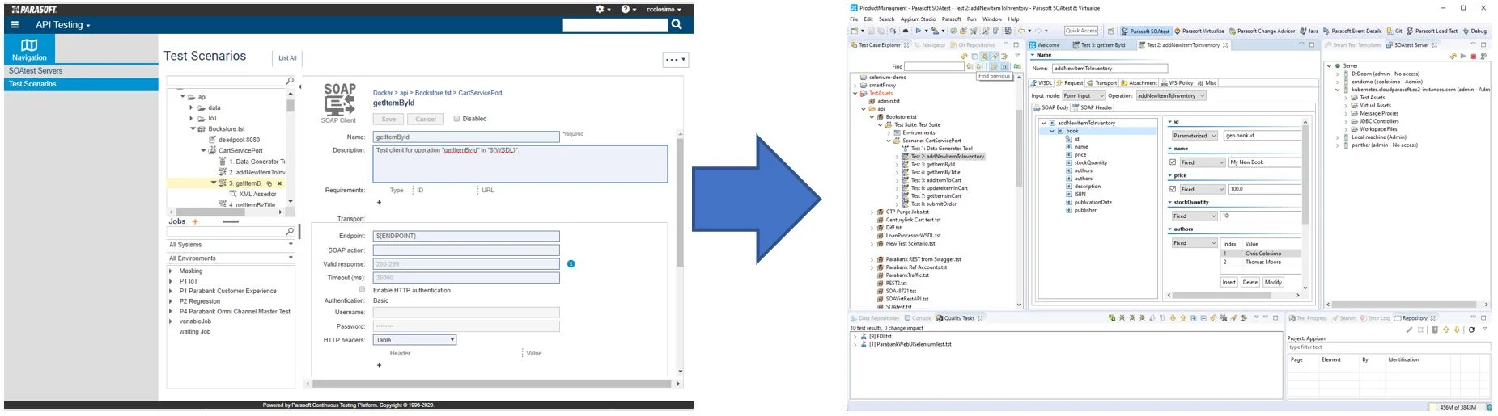Add a requirement with the plus under Type
Screen dimensions: 1498x416
pyautogui.click(x=379, y=203)
